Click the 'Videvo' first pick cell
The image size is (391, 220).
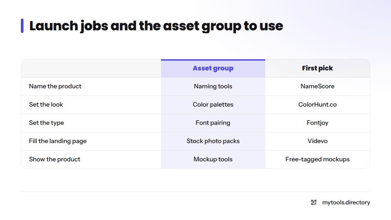318,141
